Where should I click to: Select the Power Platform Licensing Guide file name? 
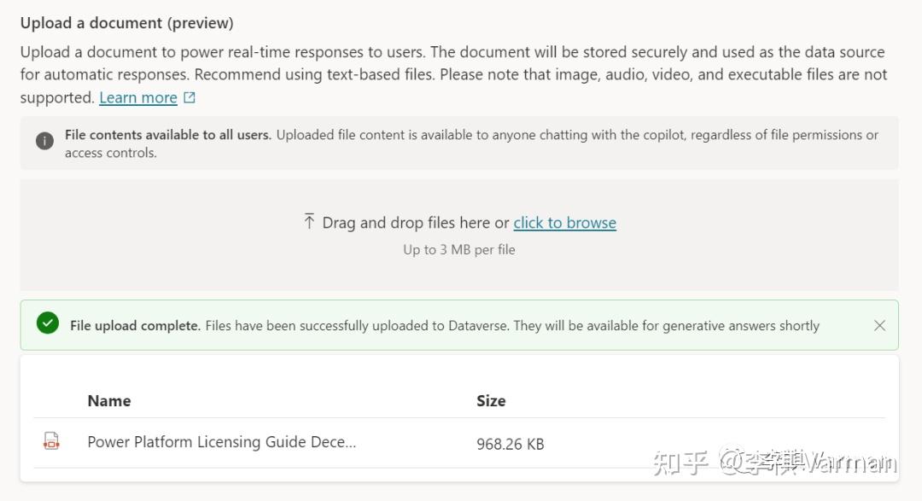221,442
